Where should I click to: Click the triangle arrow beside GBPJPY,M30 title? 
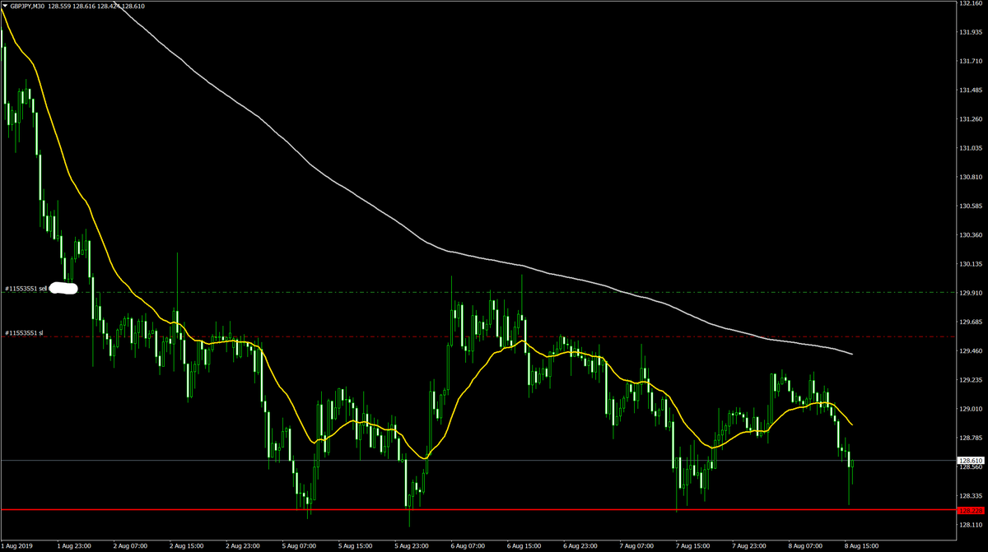click(5, 6)
